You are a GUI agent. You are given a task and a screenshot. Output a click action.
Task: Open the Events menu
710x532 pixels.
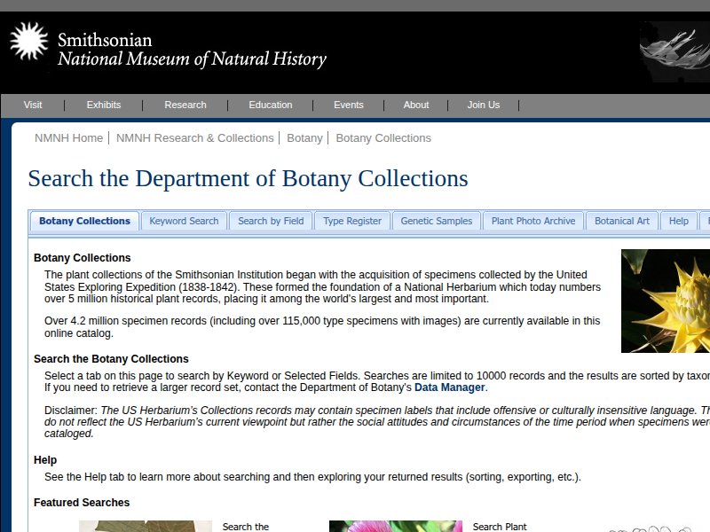click(349, 105)
